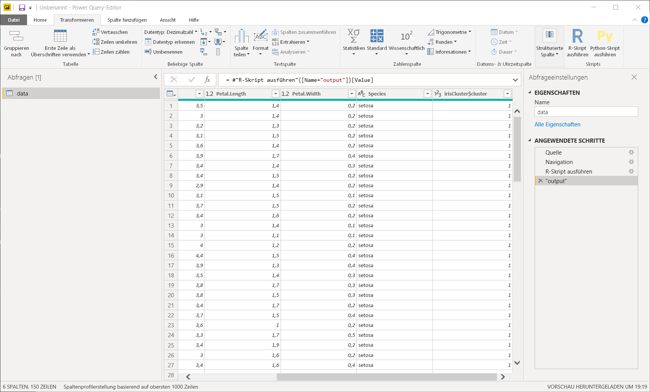650x392 pixels.
Task: Click Datentyp erkennen
Action: point(169,42)
